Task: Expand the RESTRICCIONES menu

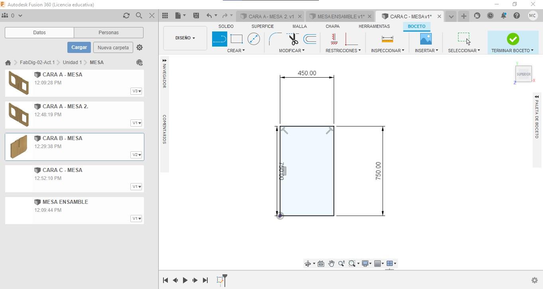Action: pos(343,51)
